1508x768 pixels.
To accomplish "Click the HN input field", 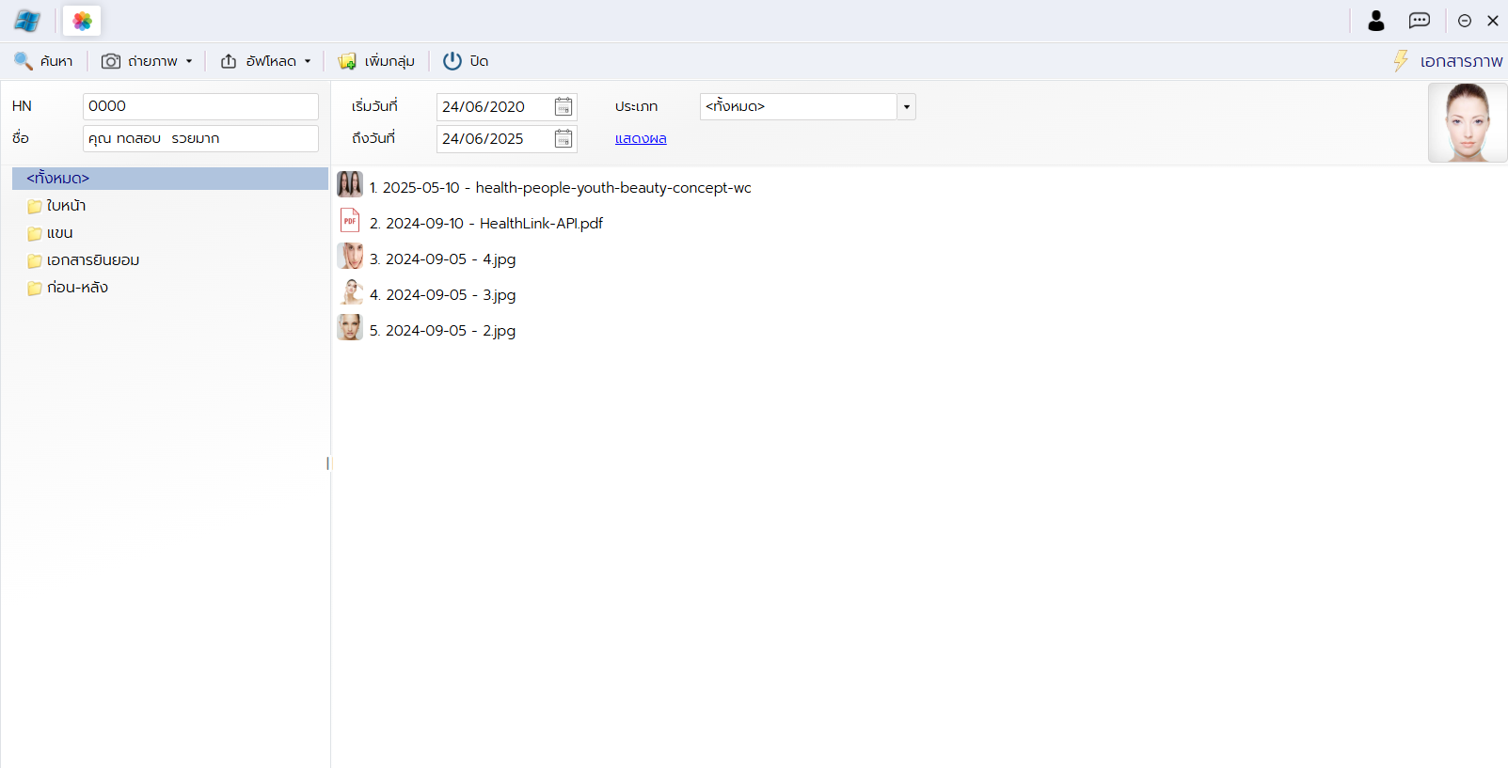I will coord(200,106).
